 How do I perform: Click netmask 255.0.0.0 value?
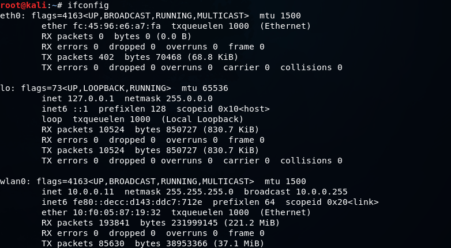coord(189,98)
